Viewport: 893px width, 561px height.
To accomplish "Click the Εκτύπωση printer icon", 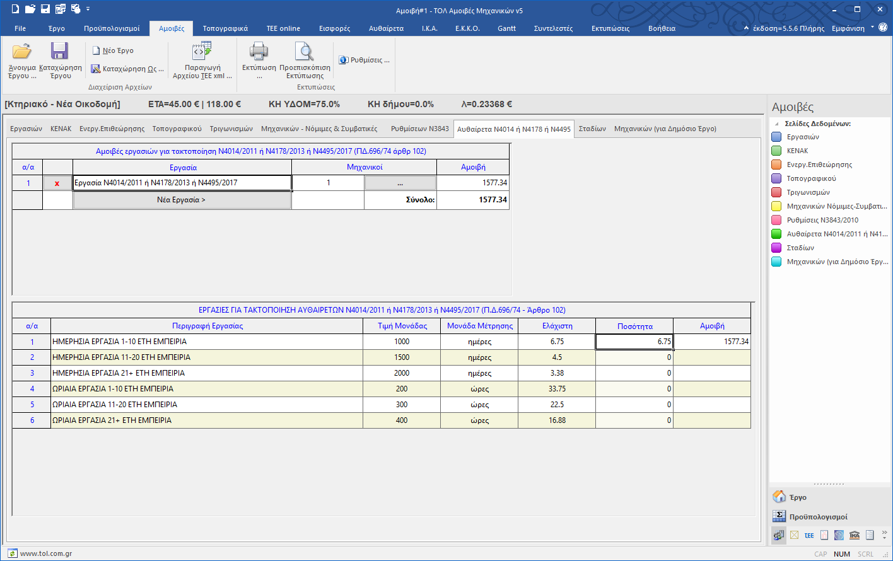I will click(259, 52).
